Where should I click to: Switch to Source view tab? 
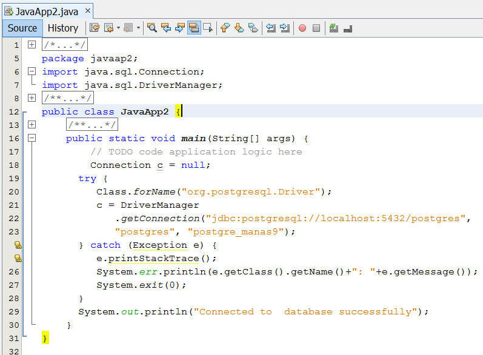pyautogui.click(x=22, y=28)
